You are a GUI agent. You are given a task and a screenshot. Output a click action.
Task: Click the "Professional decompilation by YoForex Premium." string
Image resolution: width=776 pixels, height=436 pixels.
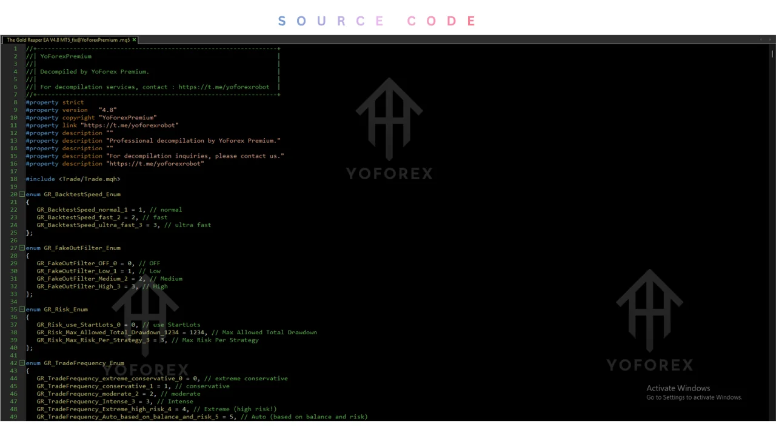click(193, 140)
